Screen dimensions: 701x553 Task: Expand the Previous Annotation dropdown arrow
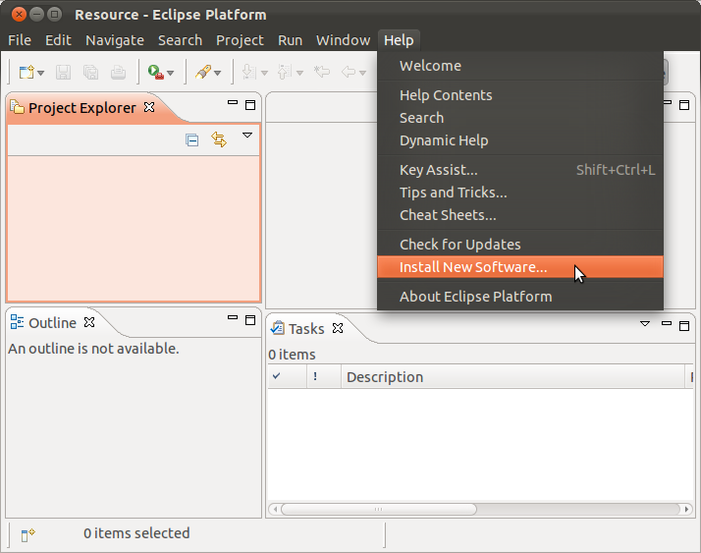coord(300,73)
